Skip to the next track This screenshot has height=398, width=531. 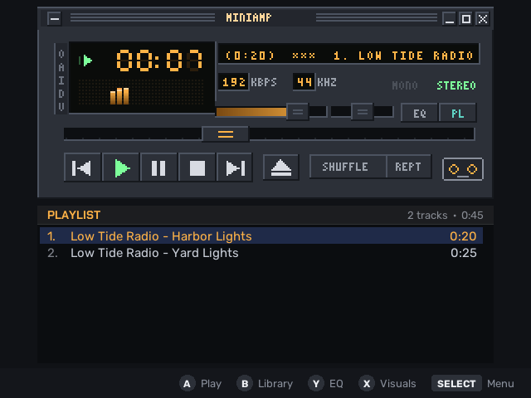pos(235,167)
